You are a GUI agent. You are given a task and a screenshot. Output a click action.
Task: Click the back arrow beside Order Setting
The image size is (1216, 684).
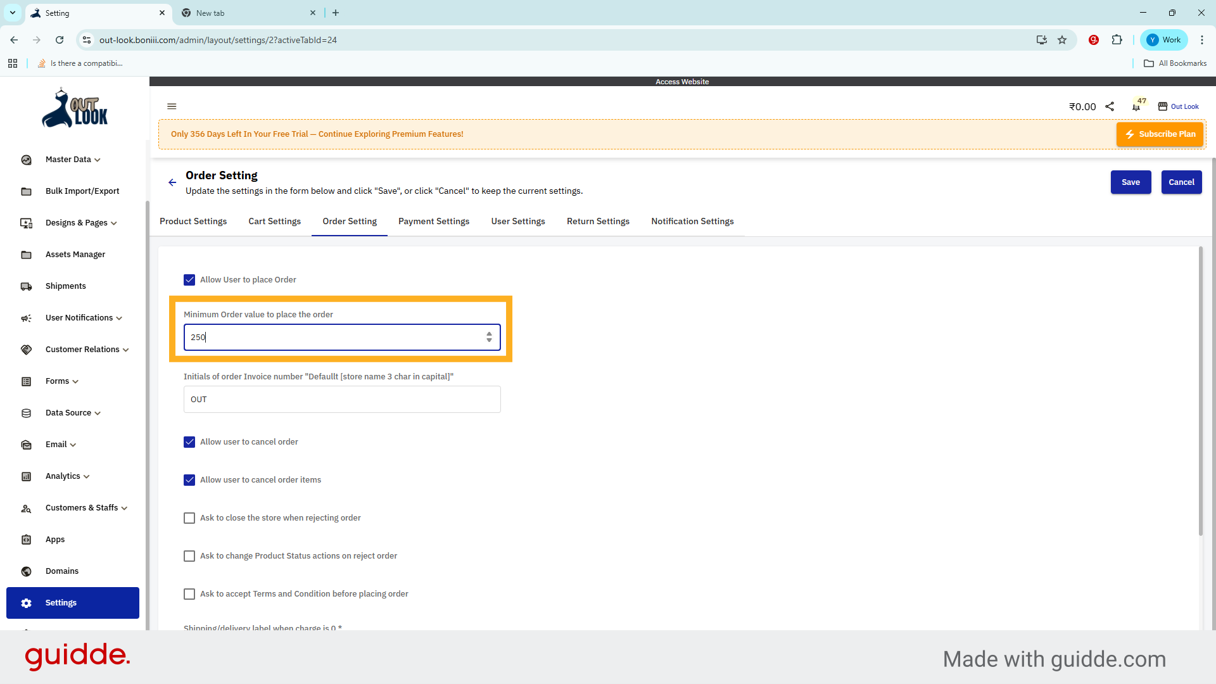tap(172, 182)
